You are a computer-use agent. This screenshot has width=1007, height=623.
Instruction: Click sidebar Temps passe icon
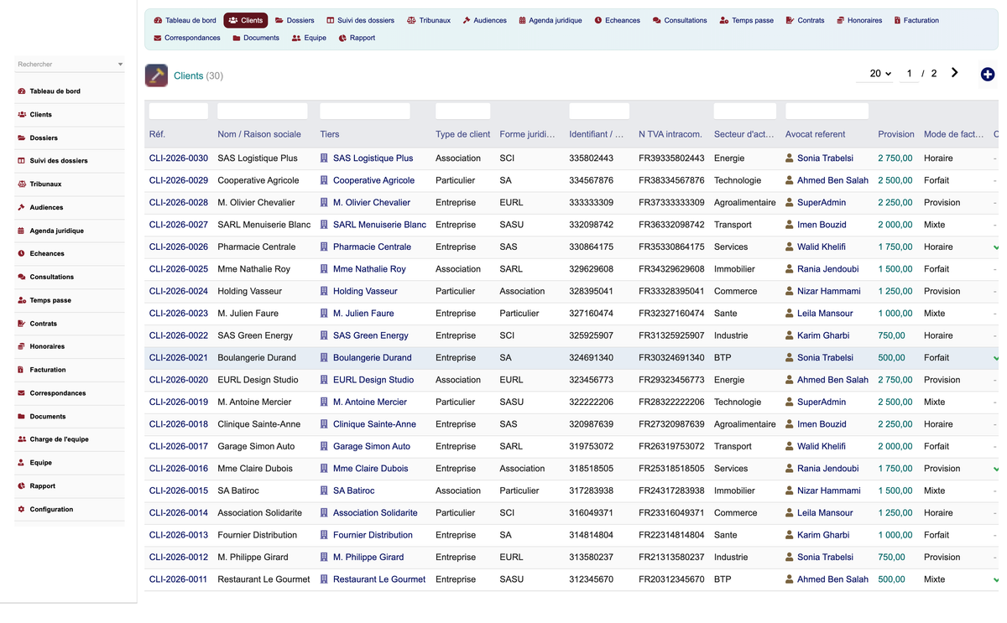coord(22,300)
